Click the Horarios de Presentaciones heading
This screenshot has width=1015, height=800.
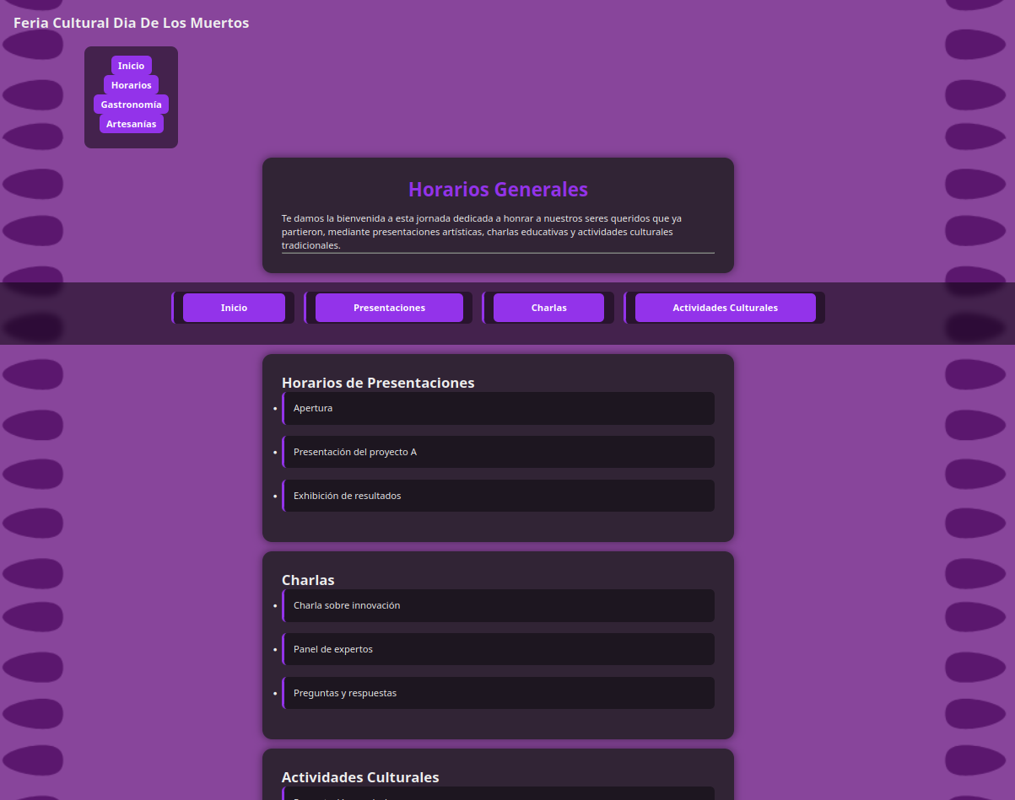(378, 383)
